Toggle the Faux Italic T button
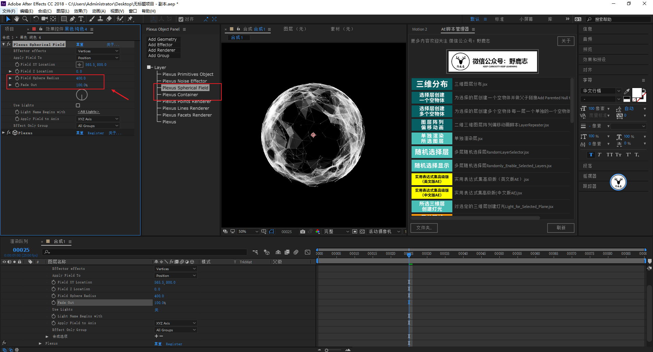653x352 pixels. [x=599, y=155]
